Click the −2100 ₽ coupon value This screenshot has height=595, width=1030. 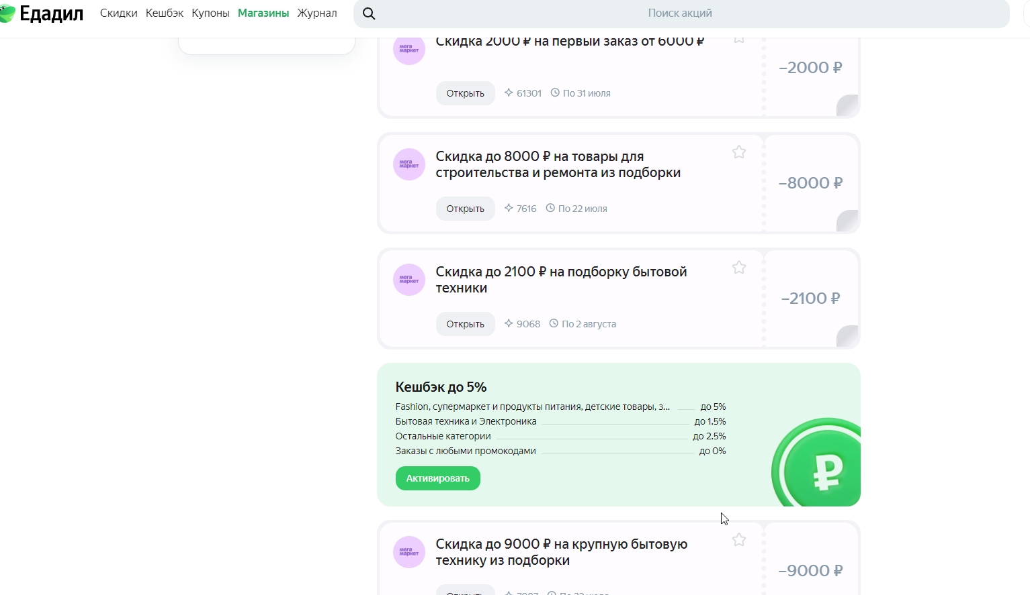(x=810, y=299)
